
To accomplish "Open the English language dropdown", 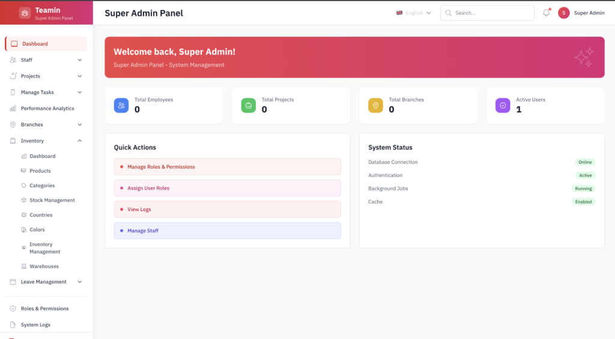I will [x=414, y=13].
